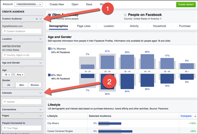
Task: Click the green Create Advert button
Action: [x=186, y=4]
